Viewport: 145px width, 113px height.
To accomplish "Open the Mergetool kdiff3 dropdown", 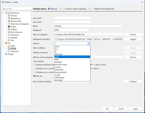I will click(72, 30).
